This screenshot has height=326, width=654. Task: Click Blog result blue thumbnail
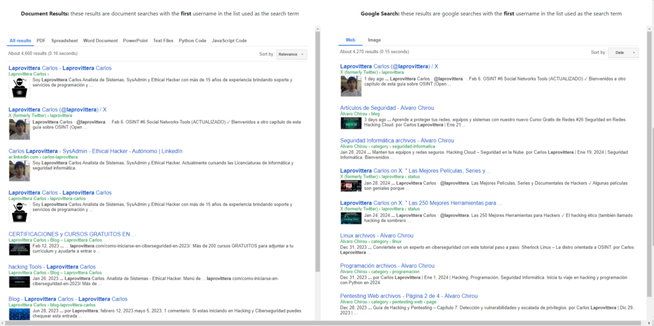[x=19, y=314]
